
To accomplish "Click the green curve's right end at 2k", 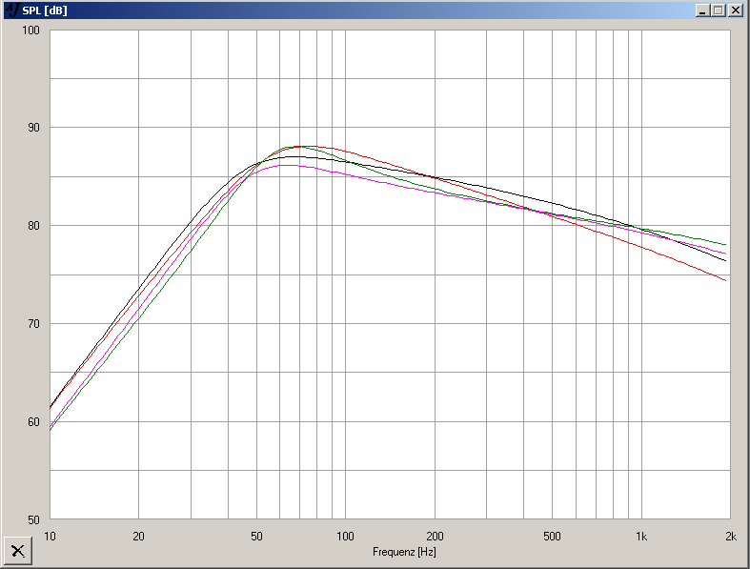I will 725,245.
